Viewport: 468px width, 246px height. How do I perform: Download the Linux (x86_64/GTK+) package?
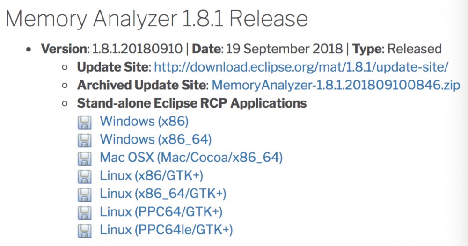[163, 194]
